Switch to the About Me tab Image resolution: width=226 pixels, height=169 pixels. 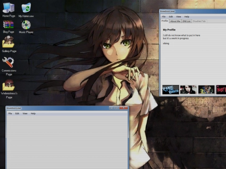[x=175, y=21]
